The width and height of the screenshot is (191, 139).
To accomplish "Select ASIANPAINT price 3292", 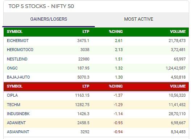I will pyautogui.click(x=85, y=132).
